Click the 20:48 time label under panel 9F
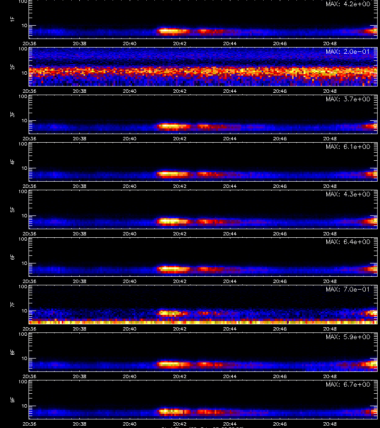380x428 pixels. pos(330,424)
